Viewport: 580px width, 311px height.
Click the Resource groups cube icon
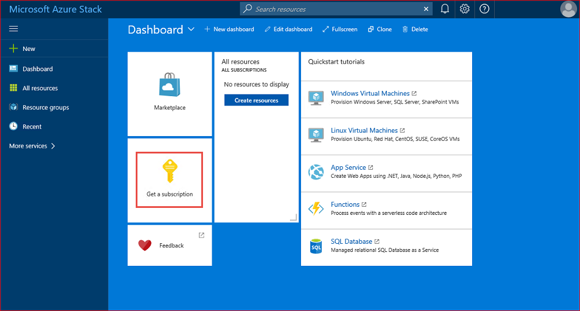(13, 107)
